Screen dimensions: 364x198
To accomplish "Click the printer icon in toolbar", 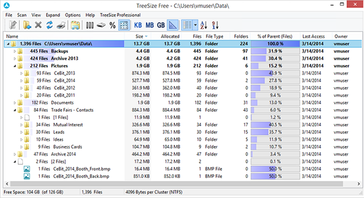I will pos(61,25).
